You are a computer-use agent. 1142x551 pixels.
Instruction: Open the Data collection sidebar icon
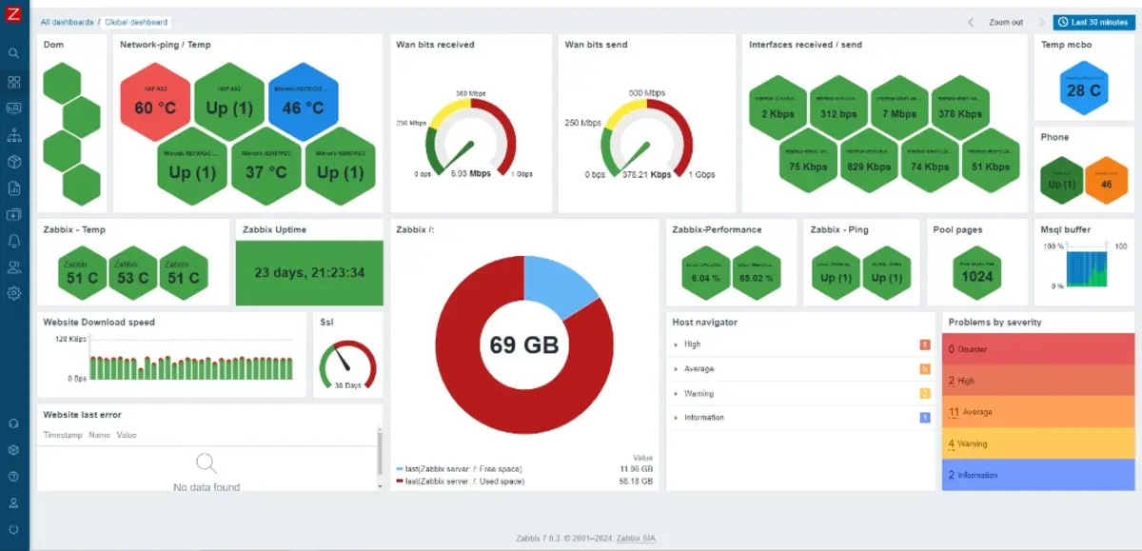[x=14, y=214]
